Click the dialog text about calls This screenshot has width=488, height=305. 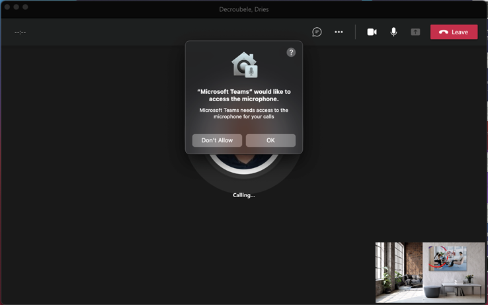pyautogui.click(x=244, y=113)
